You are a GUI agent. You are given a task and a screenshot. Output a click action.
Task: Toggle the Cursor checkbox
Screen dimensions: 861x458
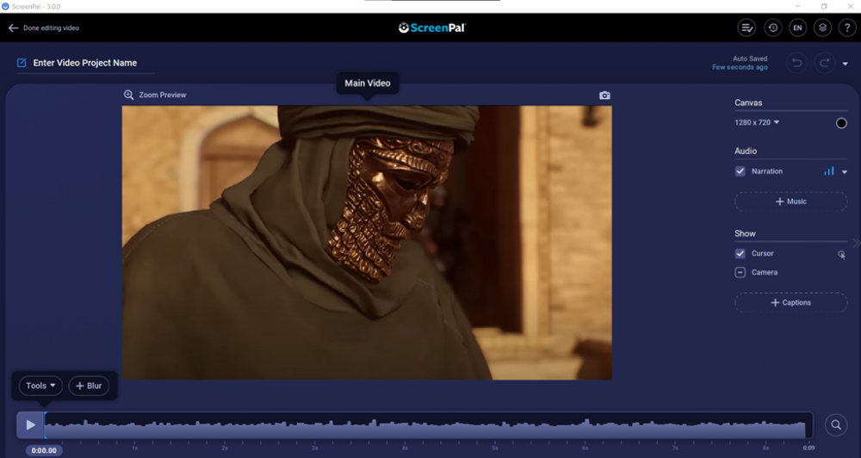tap(740, 254)
